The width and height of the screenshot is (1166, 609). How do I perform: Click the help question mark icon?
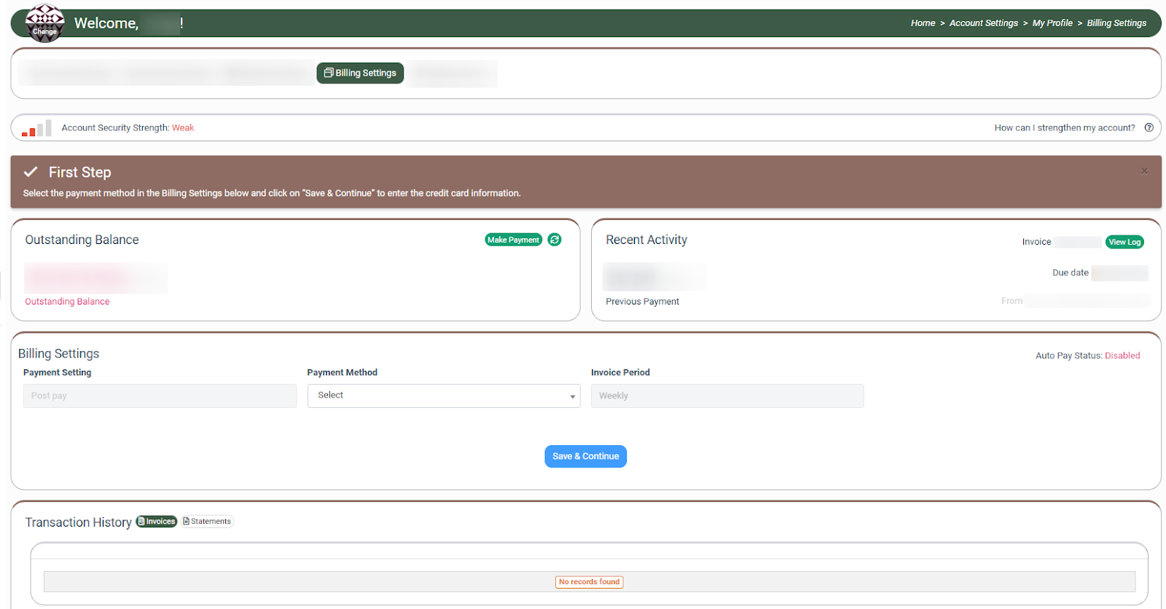1149,127
